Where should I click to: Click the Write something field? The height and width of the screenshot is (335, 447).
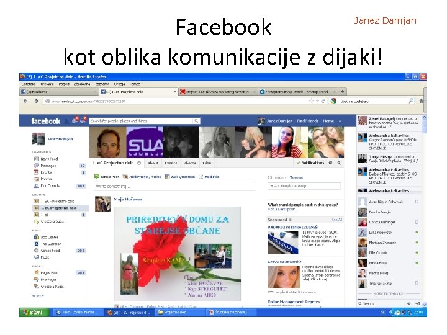(174, 186)
